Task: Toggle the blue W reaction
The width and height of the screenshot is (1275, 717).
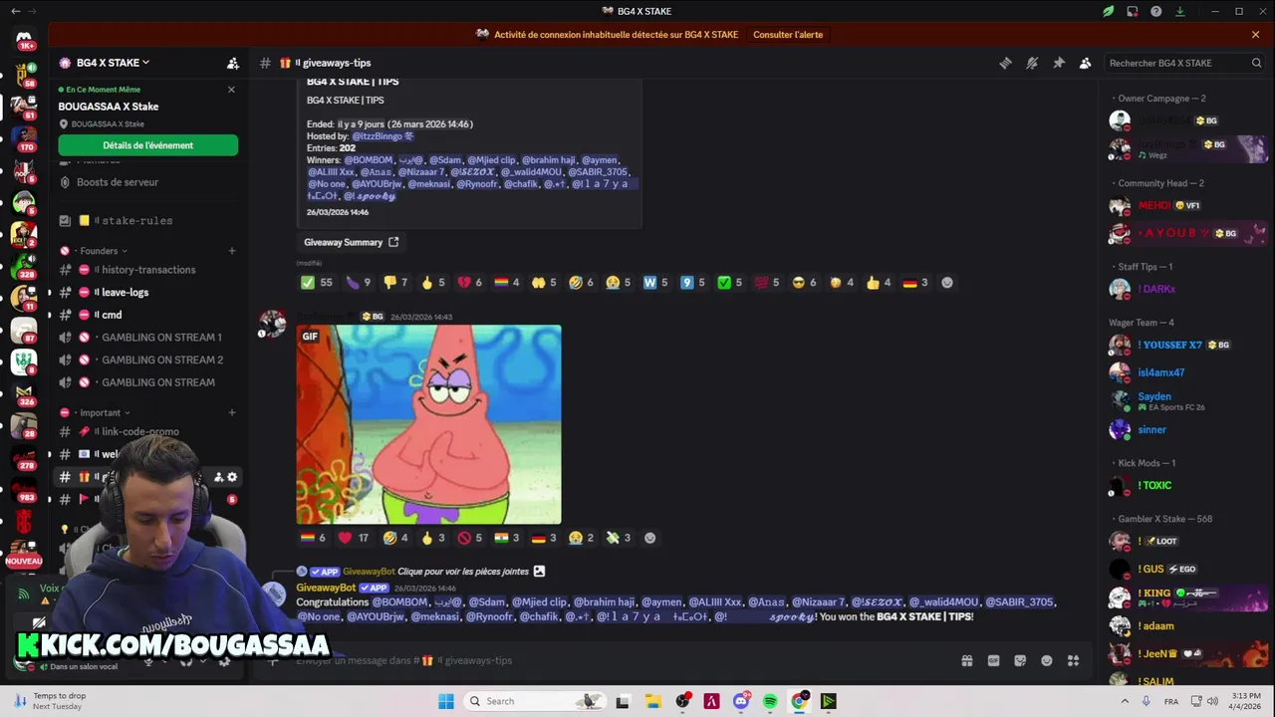Action: 655,283
